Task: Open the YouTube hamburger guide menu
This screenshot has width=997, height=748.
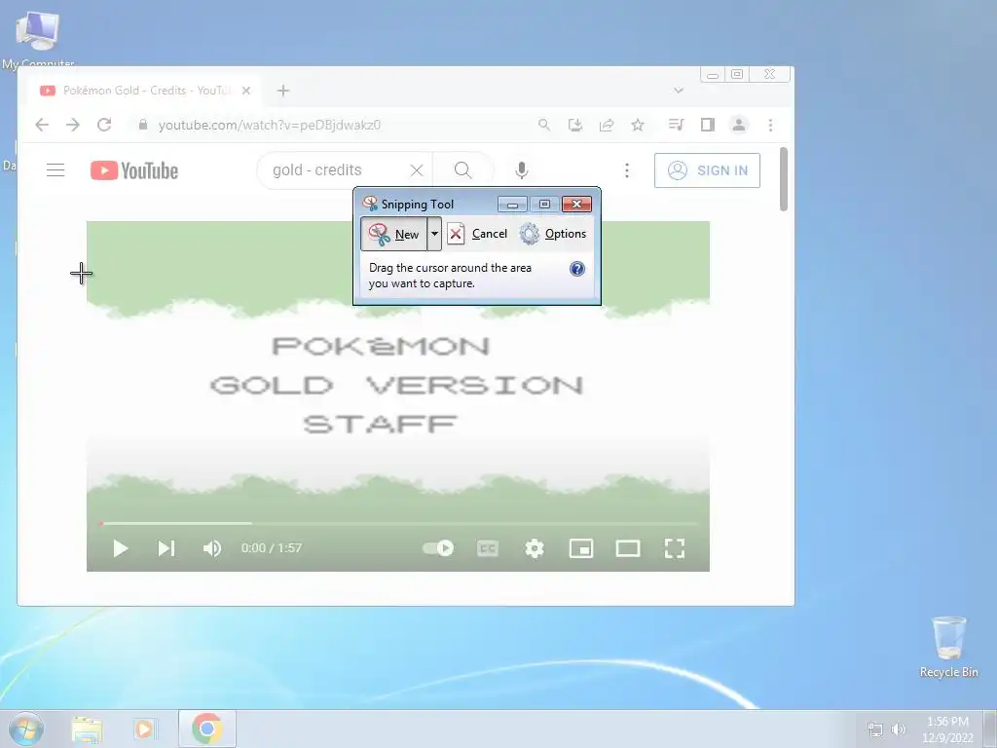Action: 55,170
